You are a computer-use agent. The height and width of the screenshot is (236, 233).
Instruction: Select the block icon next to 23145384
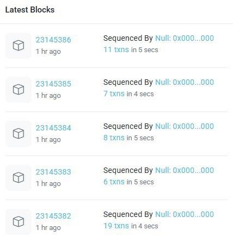coord(19,134)
